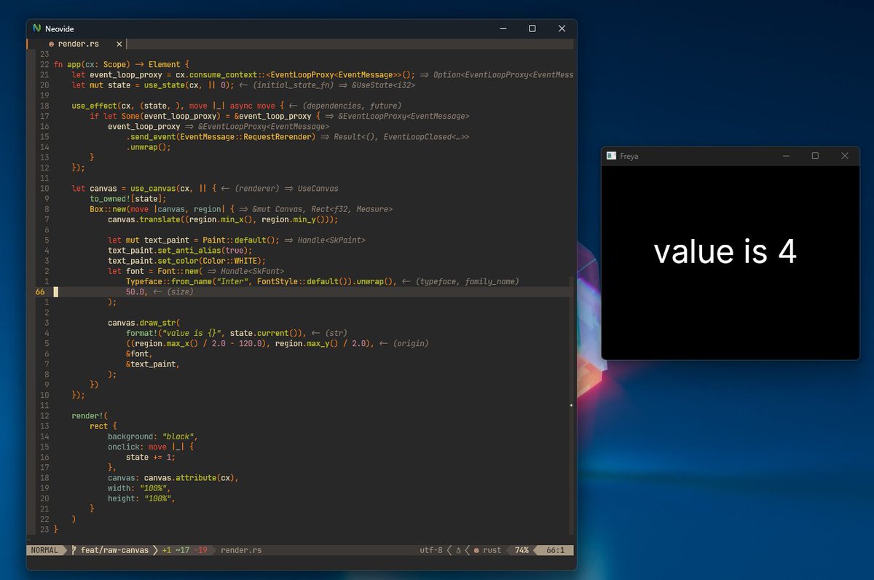Click the black canvas in the Freya window
Screen dimensions: 874x580
(x=731, y=262)
